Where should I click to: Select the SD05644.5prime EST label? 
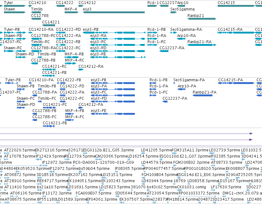[131, 193]
